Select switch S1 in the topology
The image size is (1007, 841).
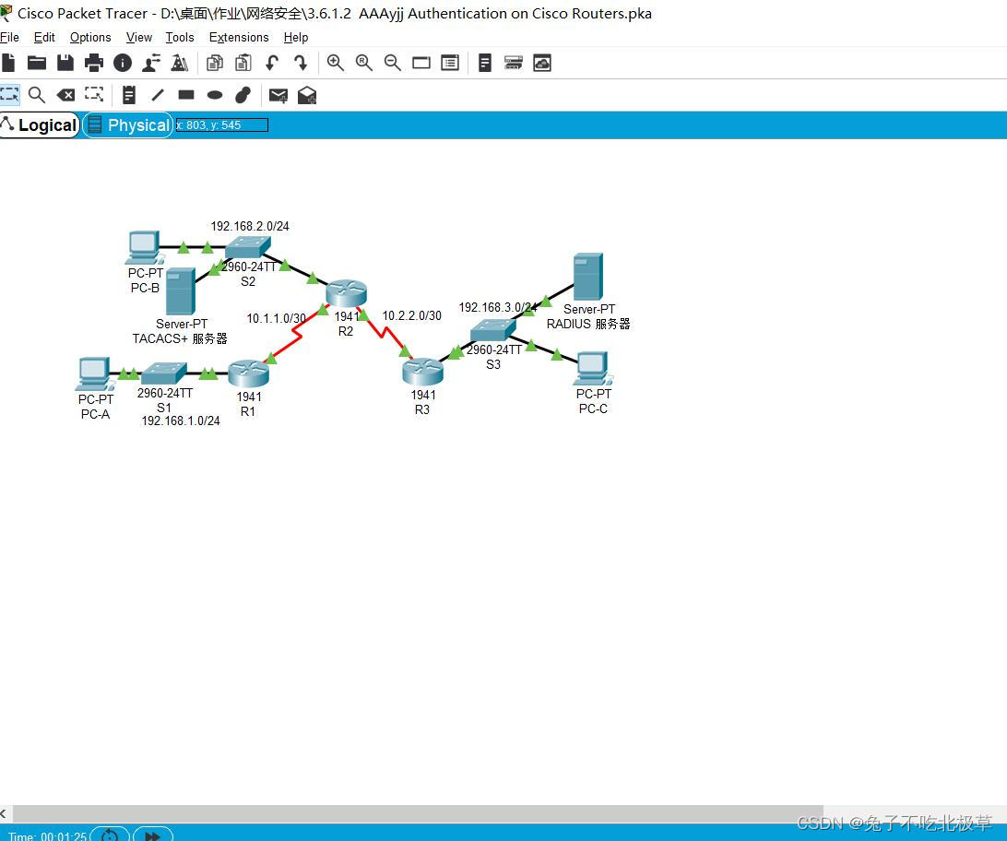tap(164, 373)
